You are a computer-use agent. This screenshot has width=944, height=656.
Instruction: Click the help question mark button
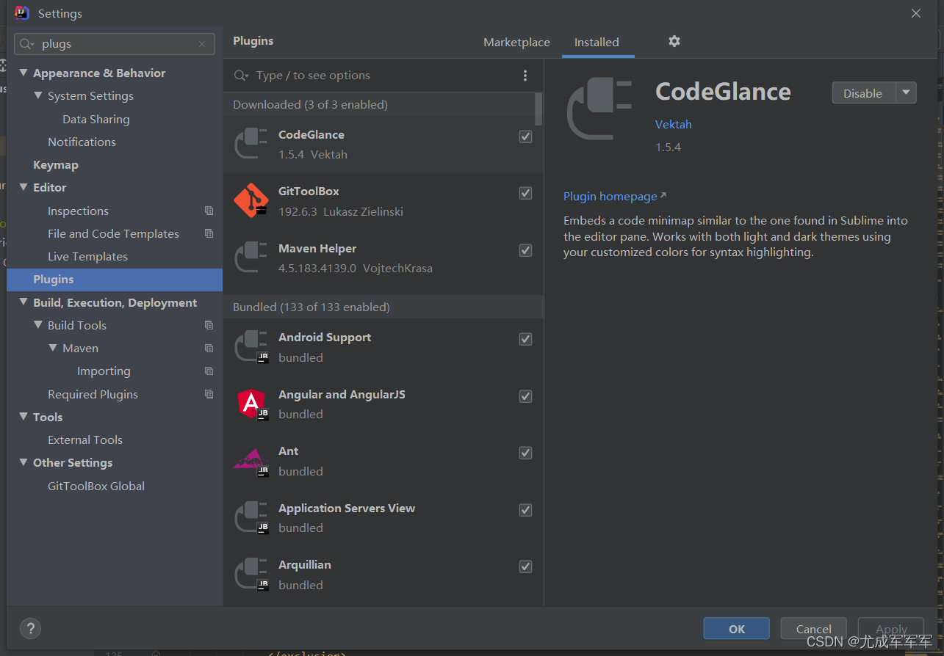30,628
